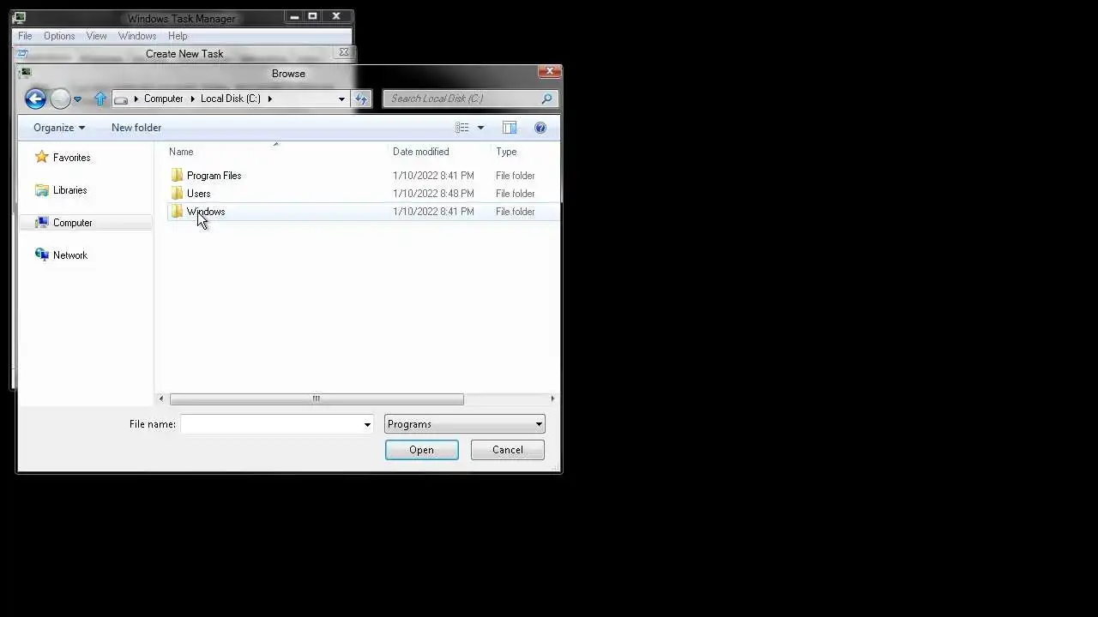Go up one folder level arrow
Screen dimensions: 1098x617
tap(100, 99)
